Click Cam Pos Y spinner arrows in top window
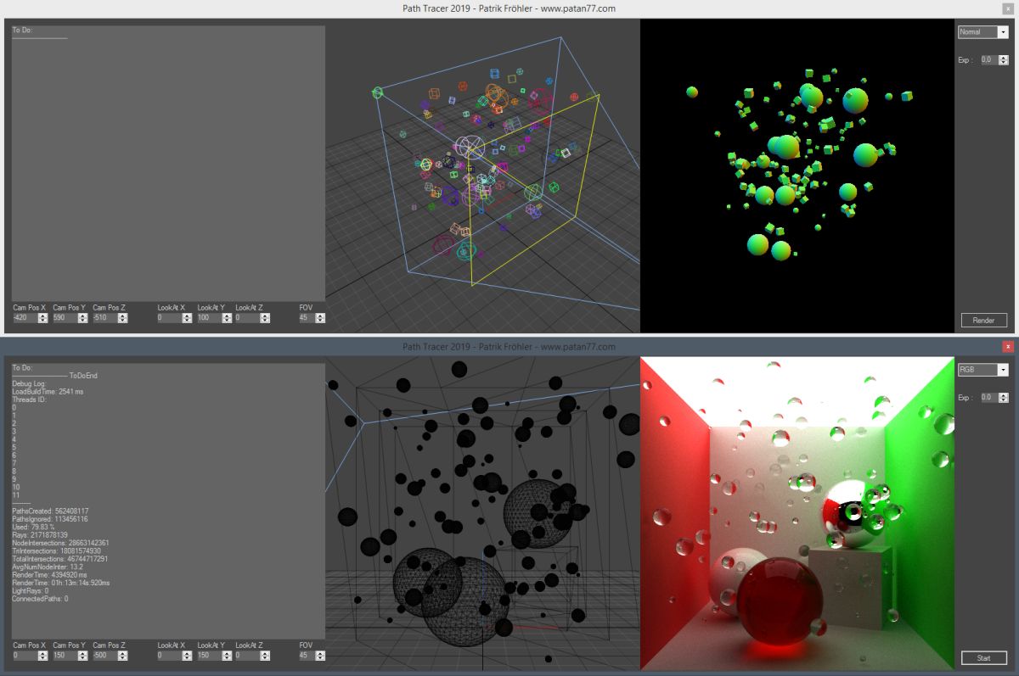The width and height of the screenshot is (1019, 676). (82, 318)
